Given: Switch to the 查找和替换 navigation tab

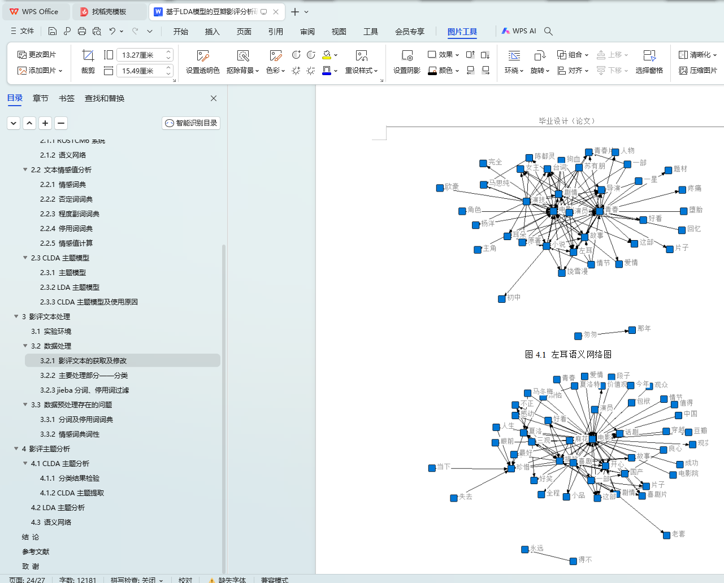Looking at the screenshot, I should (x=105, y=98).
